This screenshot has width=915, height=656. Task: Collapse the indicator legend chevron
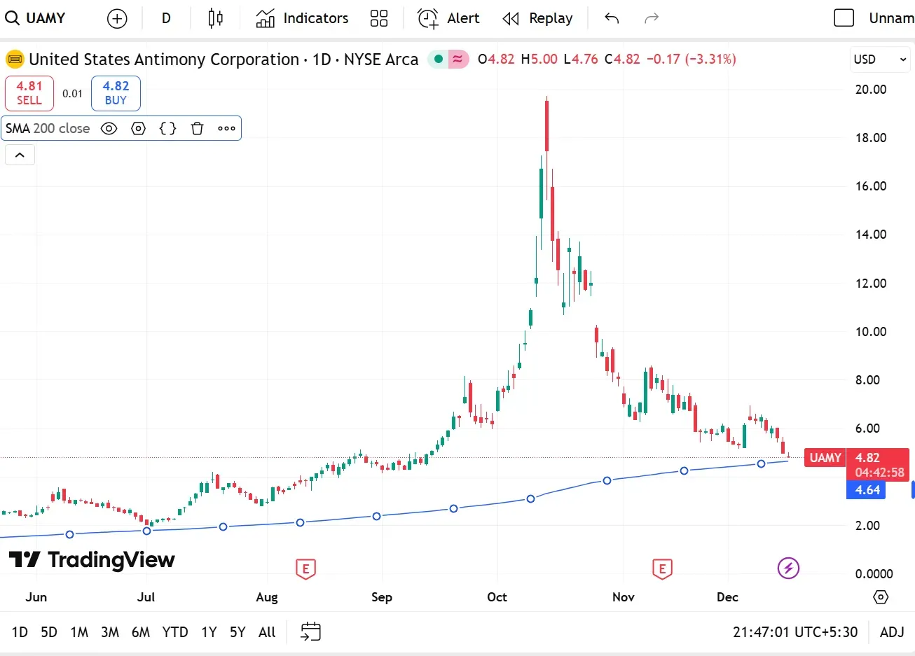pyautogui.click(x=20, y=155)
